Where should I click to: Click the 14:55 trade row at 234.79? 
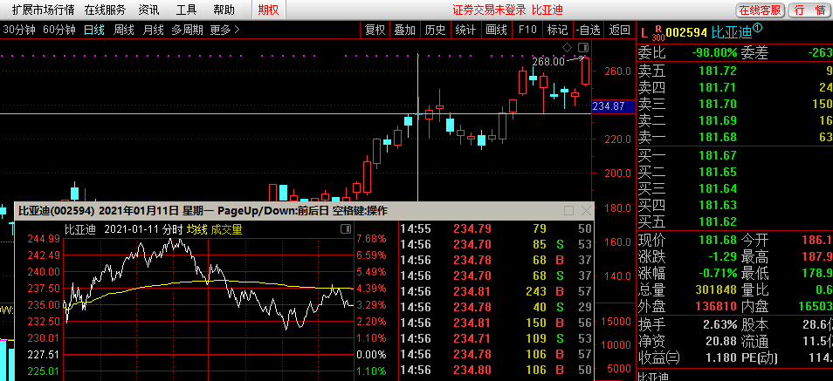pyautogui.click(x=496, y=228)
